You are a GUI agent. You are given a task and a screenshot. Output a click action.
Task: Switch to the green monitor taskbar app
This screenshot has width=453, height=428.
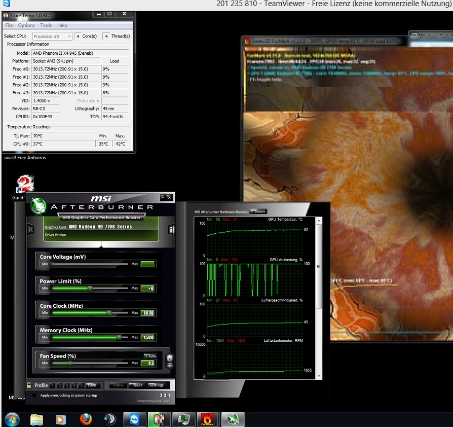[184, 419]
